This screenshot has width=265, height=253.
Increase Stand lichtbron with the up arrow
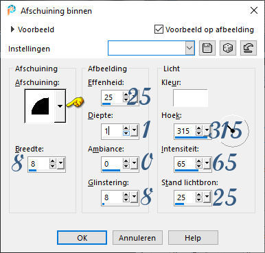[199, 195]
